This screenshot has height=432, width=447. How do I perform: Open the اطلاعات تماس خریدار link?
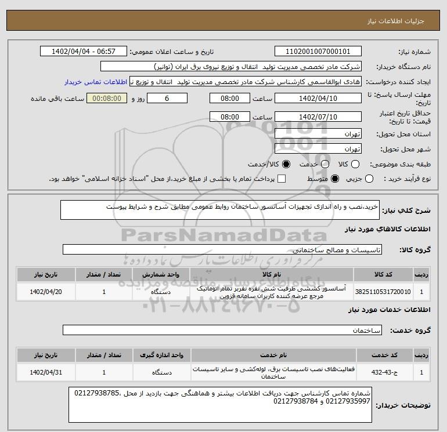[96, 82]
